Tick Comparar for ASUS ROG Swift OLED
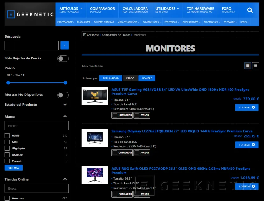The image size is (264, 201). click(x=115, y=194)
